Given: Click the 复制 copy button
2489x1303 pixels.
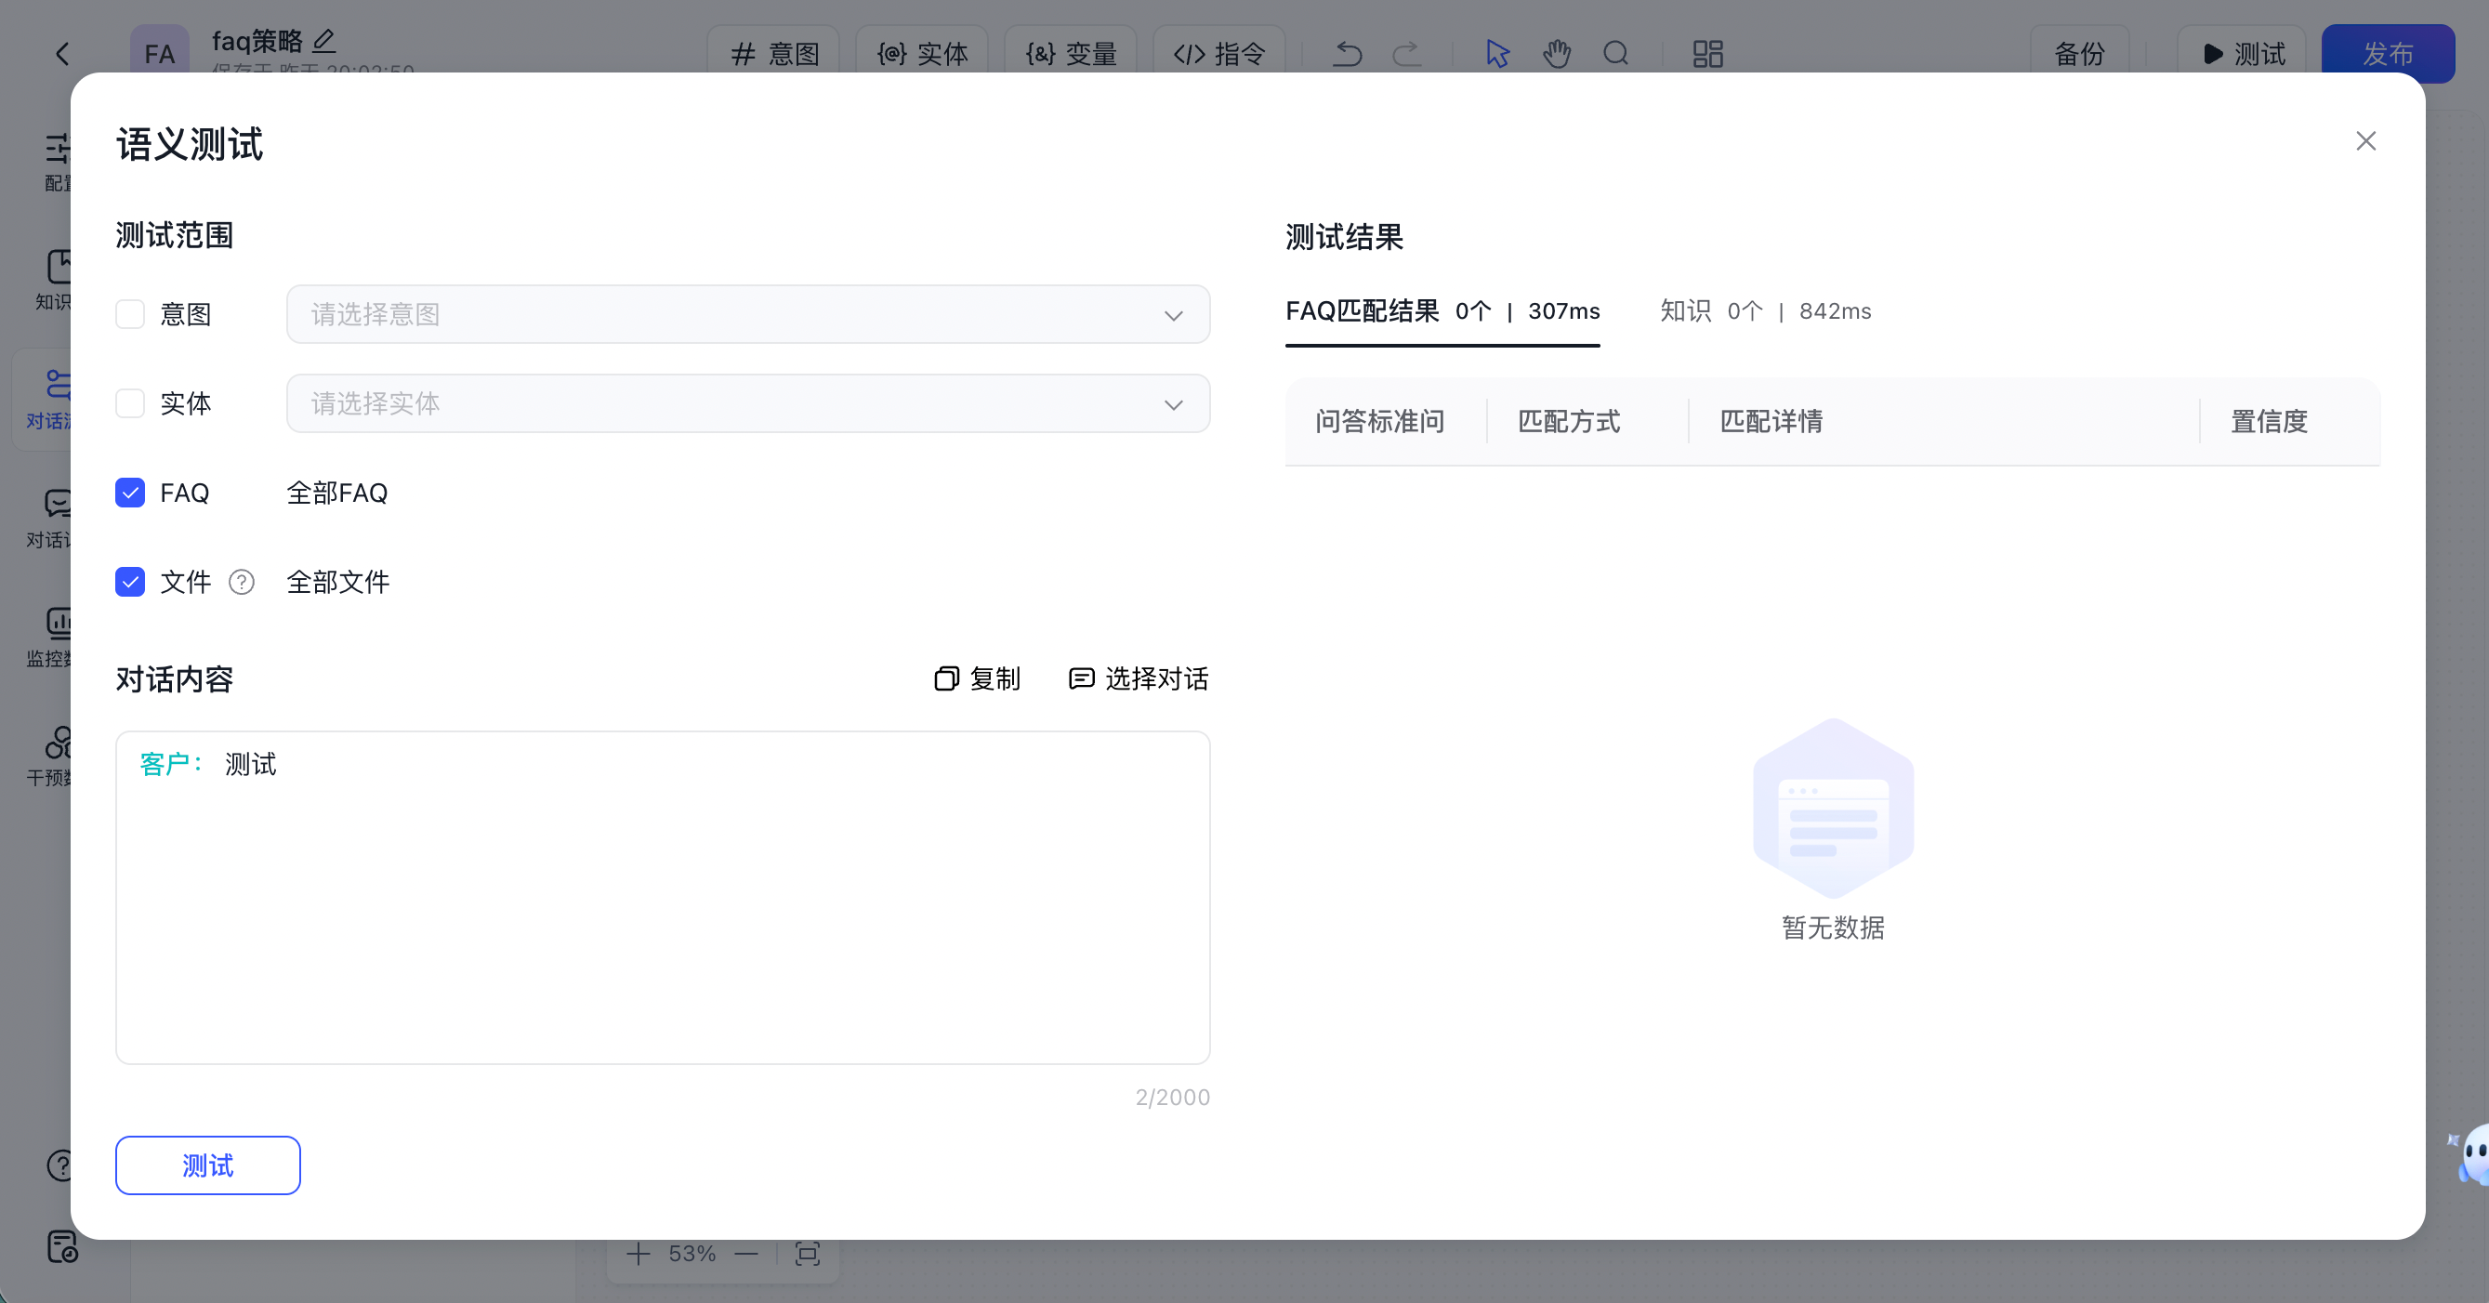Looking at the screenshot, I should click(977, 678).
